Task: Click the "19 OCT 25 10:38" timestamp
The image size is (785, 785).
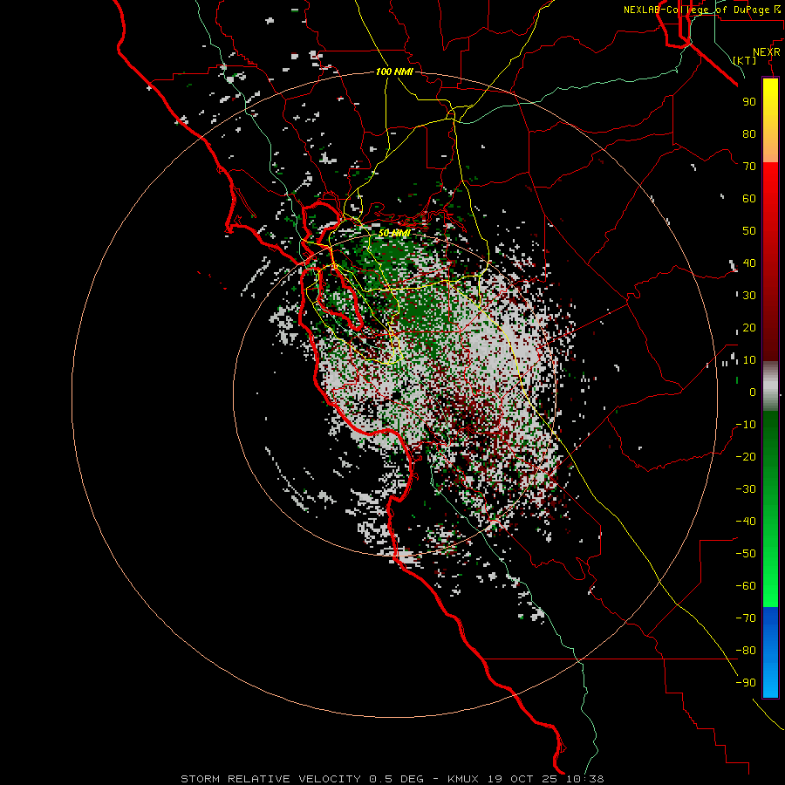Action: 546,779
